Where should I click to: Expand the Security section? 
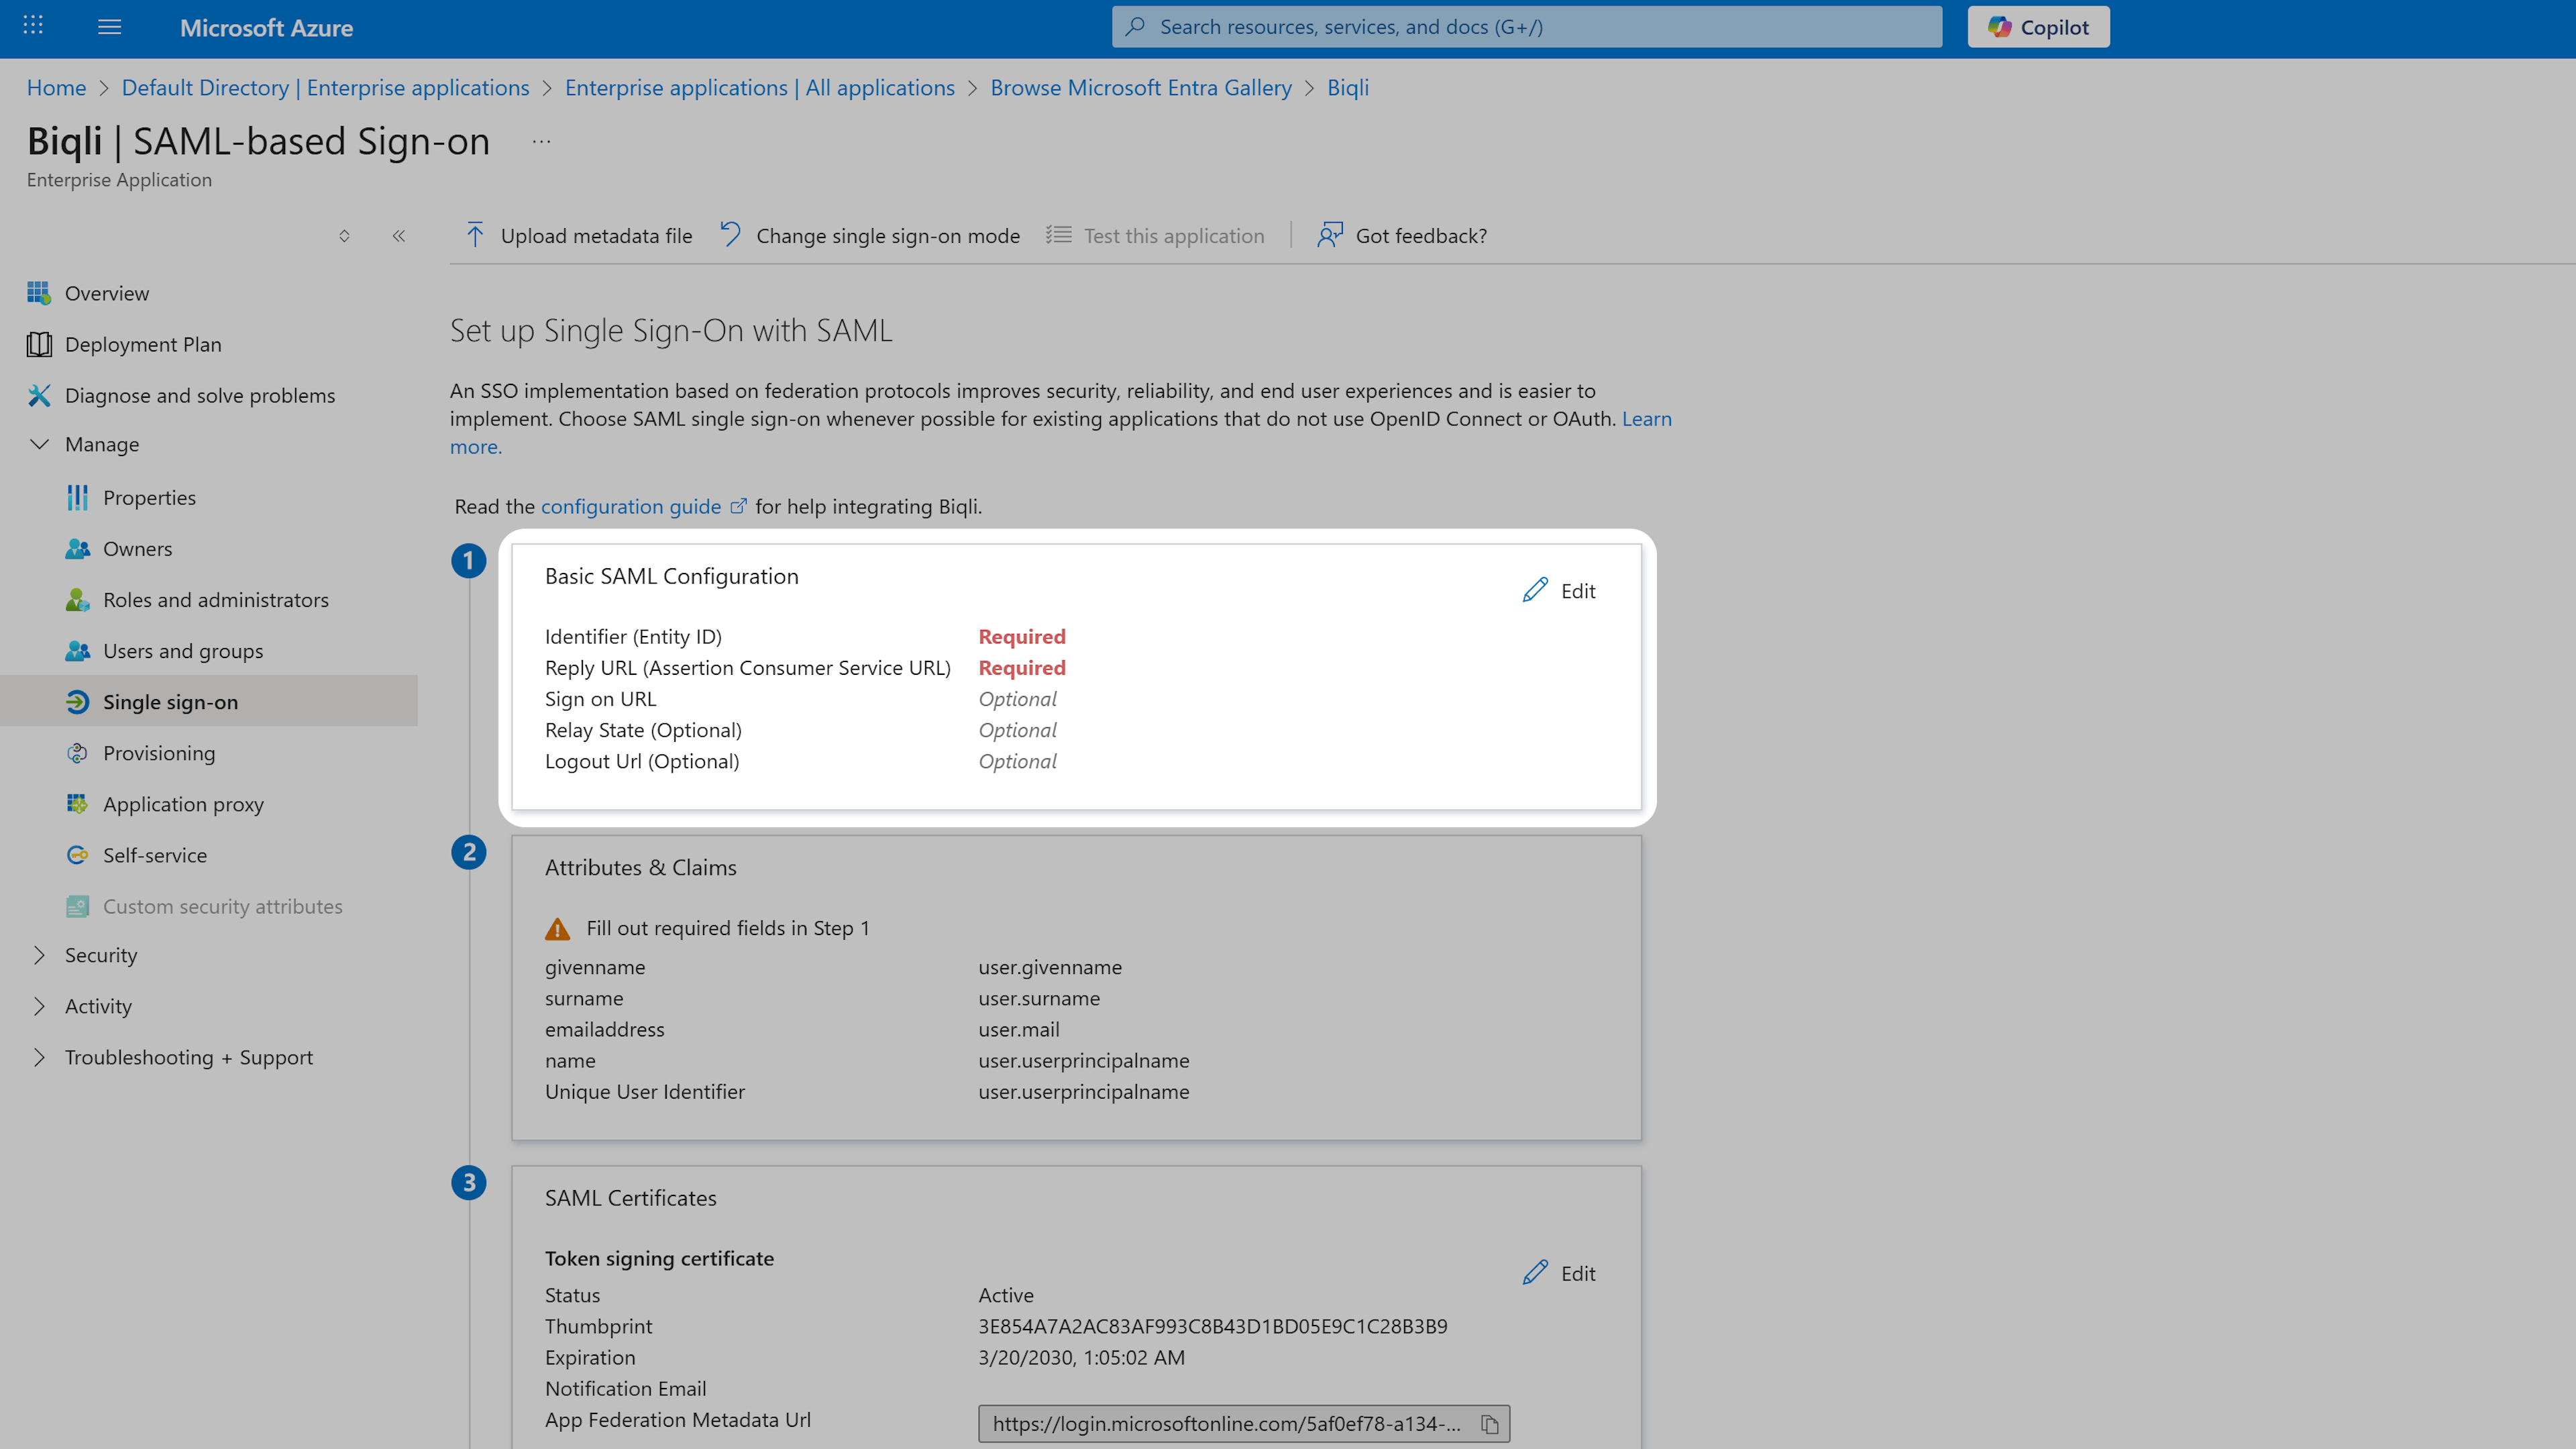39,955
